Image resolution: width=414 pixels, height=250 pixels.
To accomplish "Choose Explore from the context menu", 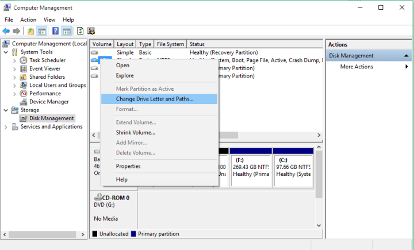I will [159, 75].
